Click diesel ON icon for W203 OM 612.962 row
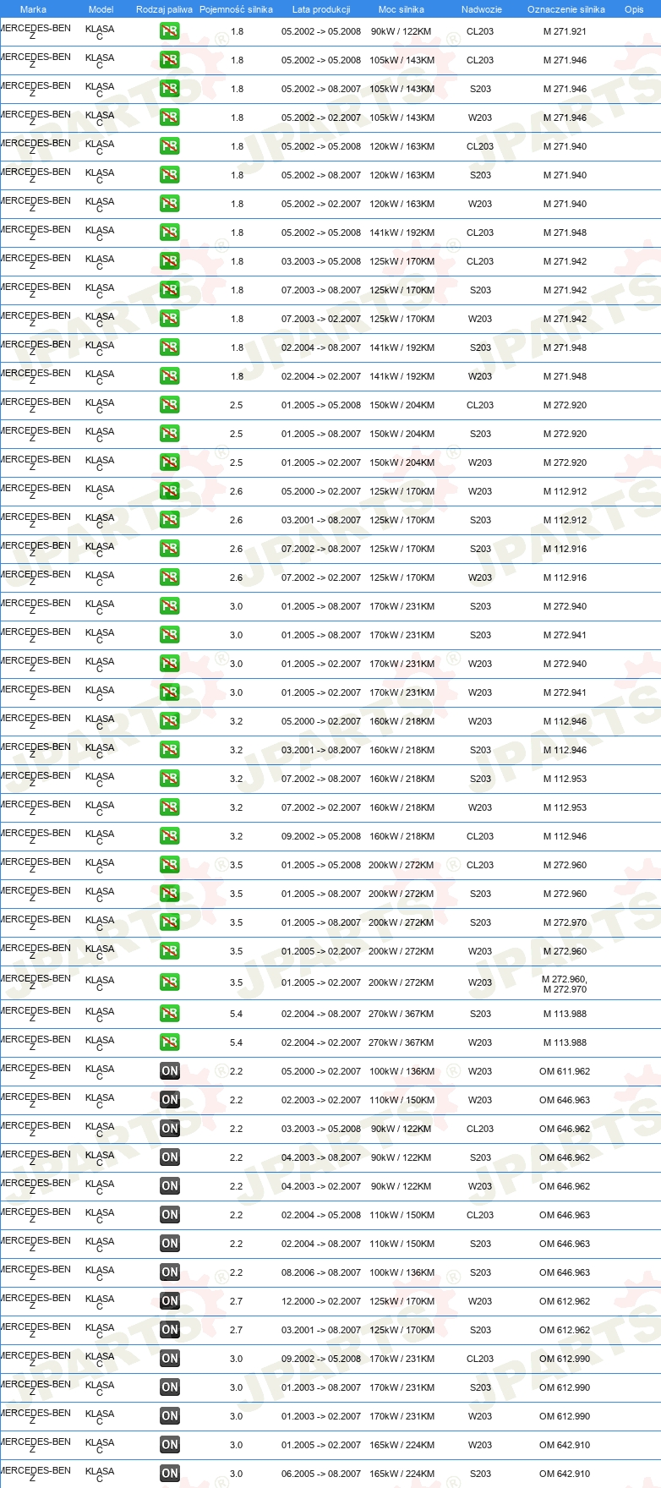The width and height of the screenshot is (661, 1488). point(170,1301)
